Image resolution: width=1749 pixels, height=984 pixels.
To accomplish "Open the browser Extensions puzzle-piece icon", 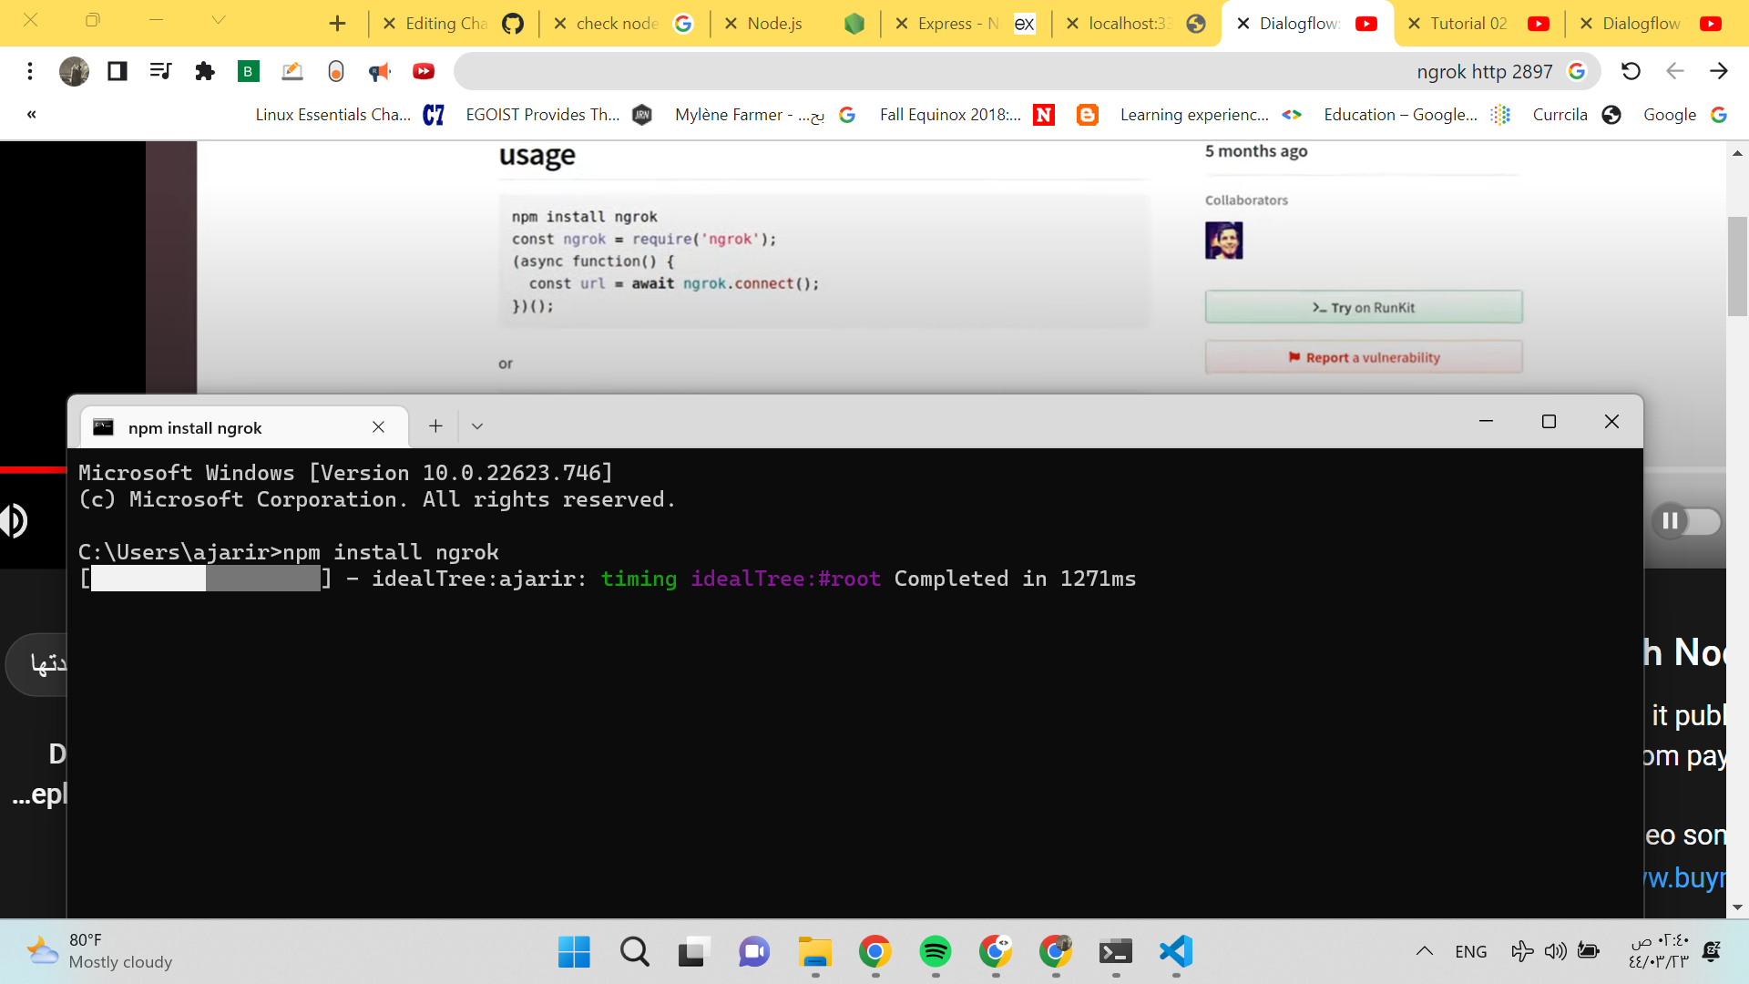I will pyautogui.click(x=204, y=71).
